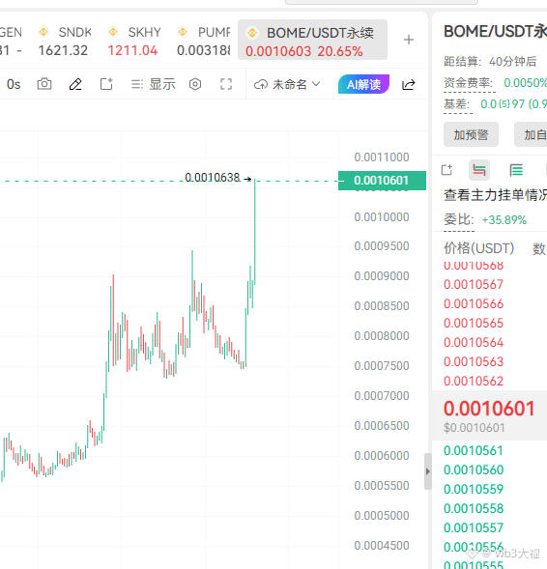Open the 未命名 cloud template dropdown
547x569 pixels.
[287, 85]
